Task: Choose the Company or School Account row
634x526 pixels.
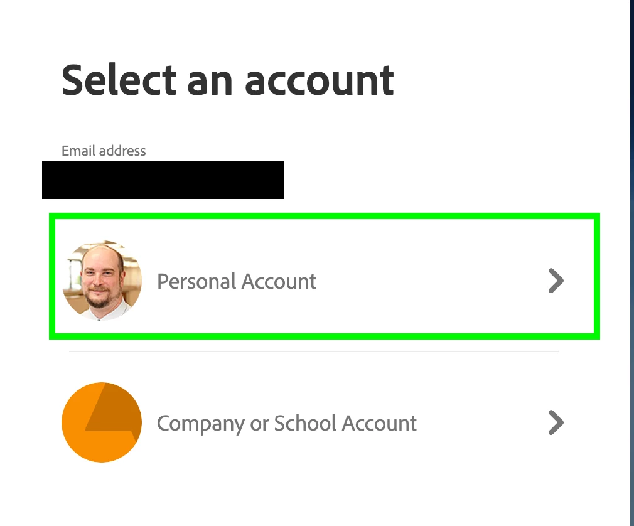Action: [314, 422]
